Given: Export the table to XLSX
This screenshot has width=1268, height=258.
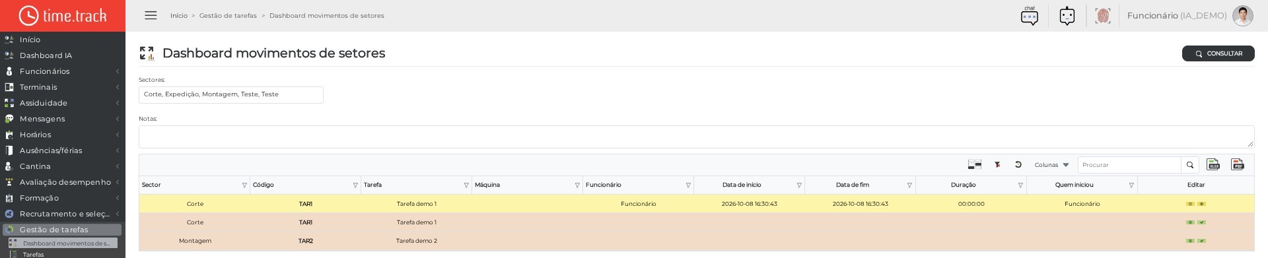Looking at the screenshot, I should (x=1213, y=164).
